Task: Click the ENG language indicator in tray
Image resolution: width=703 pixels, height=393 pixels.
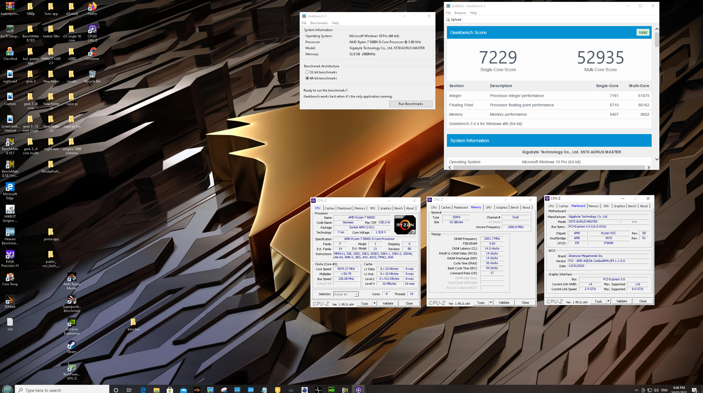Action: pyautogui.click(x=664, y=390)
